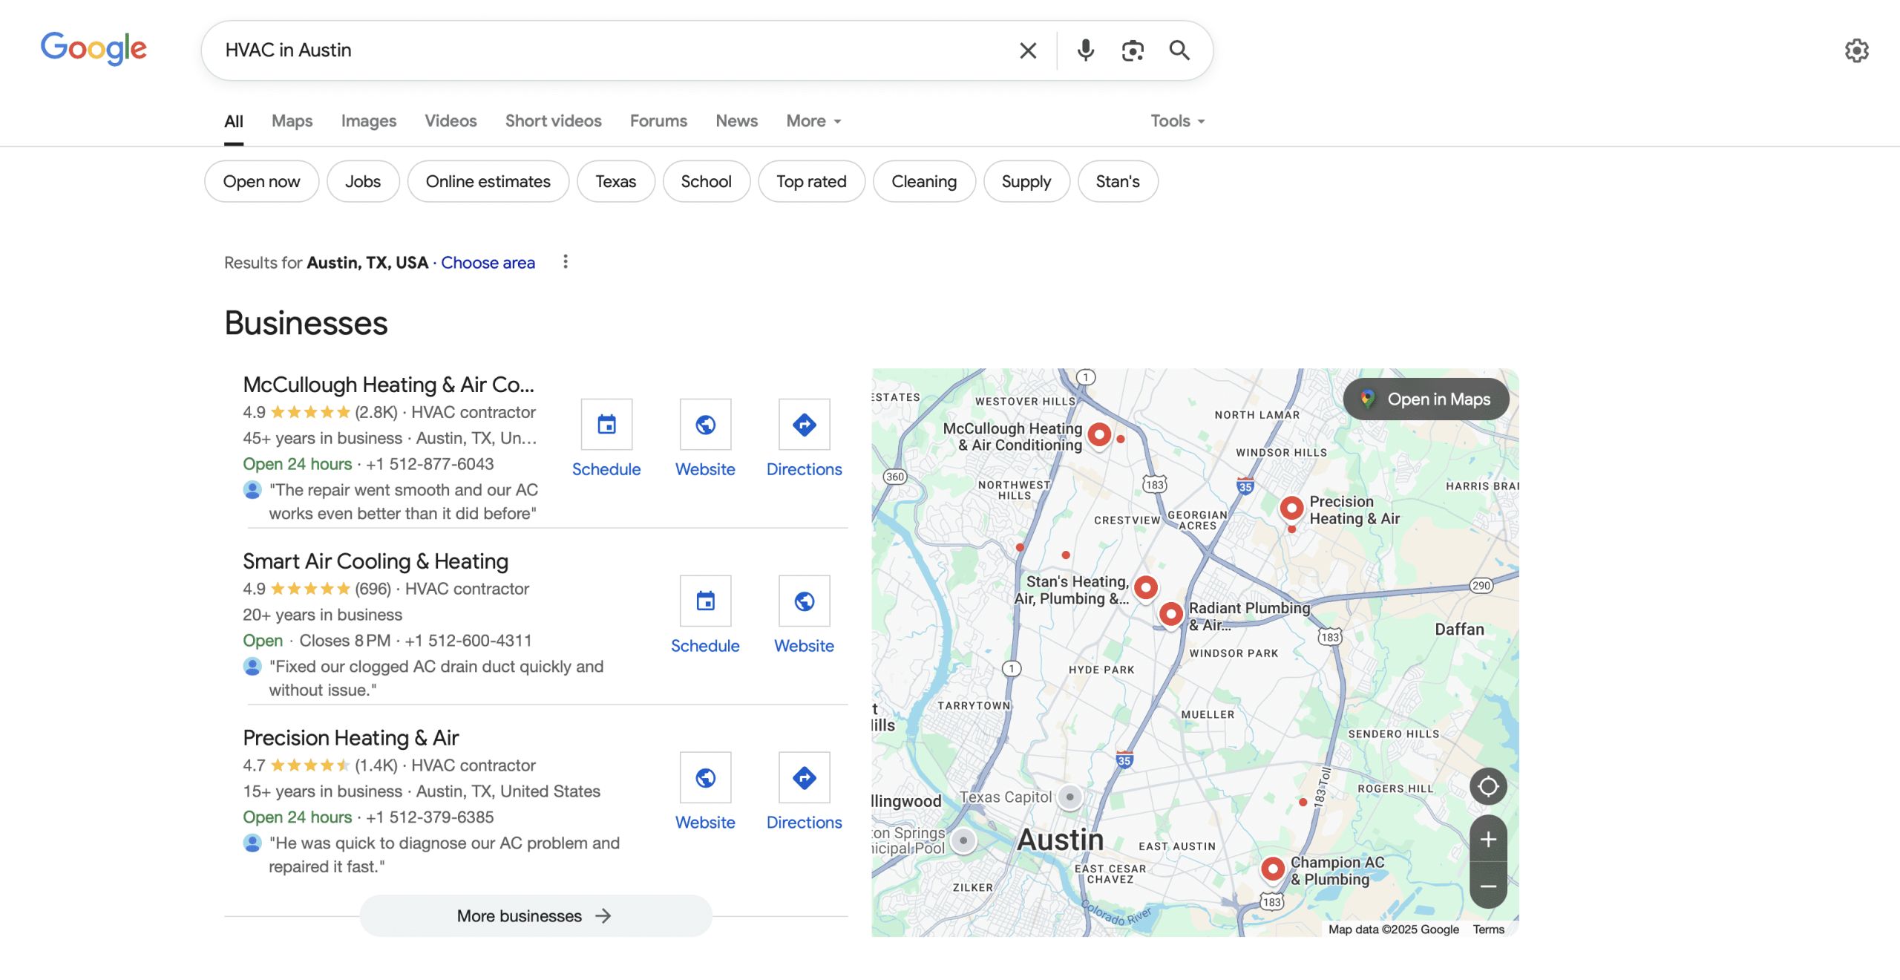The image size is (1900, 980).
Task: Toggle the Texas filter chip
Action: [615, 181]
